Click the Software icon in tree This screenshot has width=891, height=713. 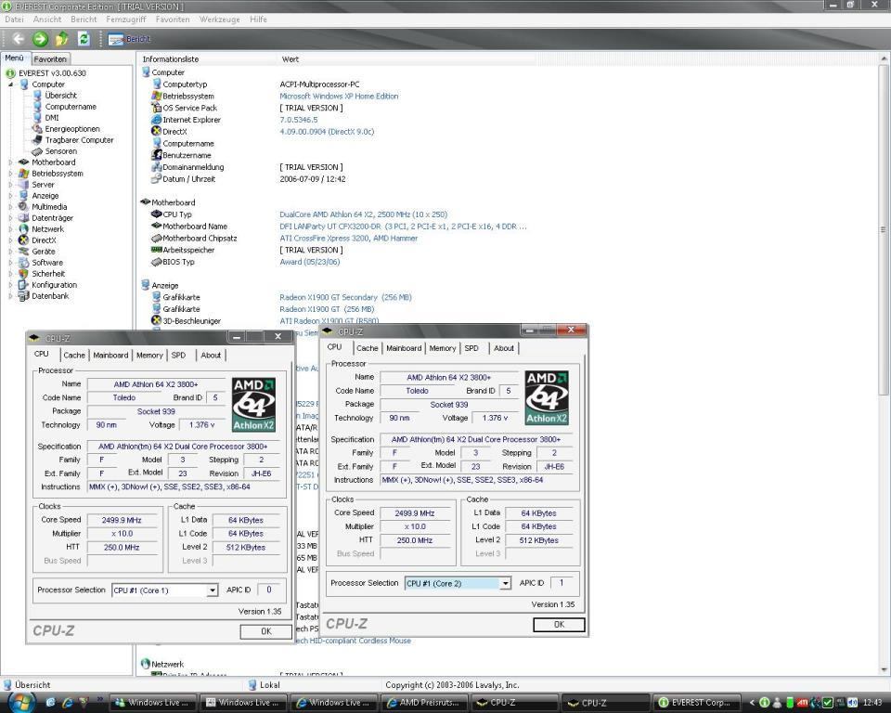(x=23, y=263)
